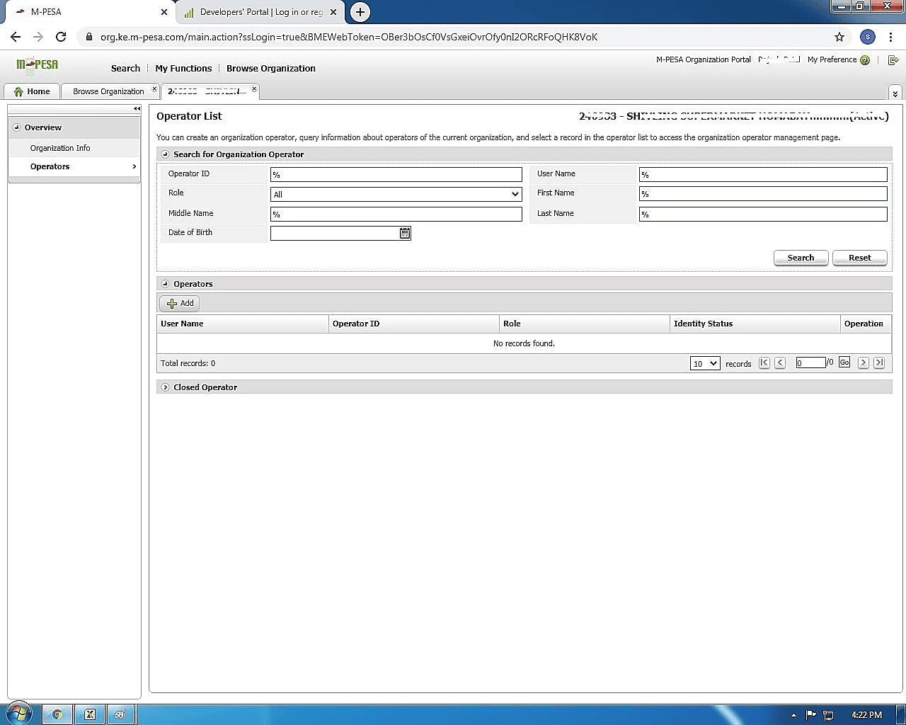Screen dimensions: 906x725
Task: Close the Browse Organization portal tab
Action: [154, 89]
